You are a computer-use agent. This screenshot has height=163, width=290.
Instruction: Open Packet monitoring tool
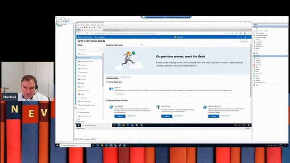pyautogui.click(x=85, y=112)
